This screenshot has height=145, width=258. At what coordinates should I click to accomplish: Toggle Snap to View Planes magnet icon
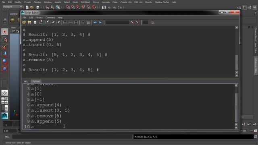89,7
